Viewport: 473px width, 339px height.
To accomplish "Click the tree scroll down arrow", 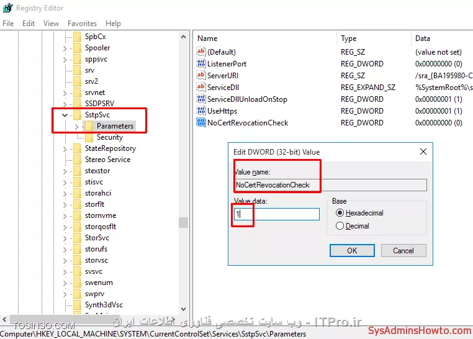I will 183,309.
